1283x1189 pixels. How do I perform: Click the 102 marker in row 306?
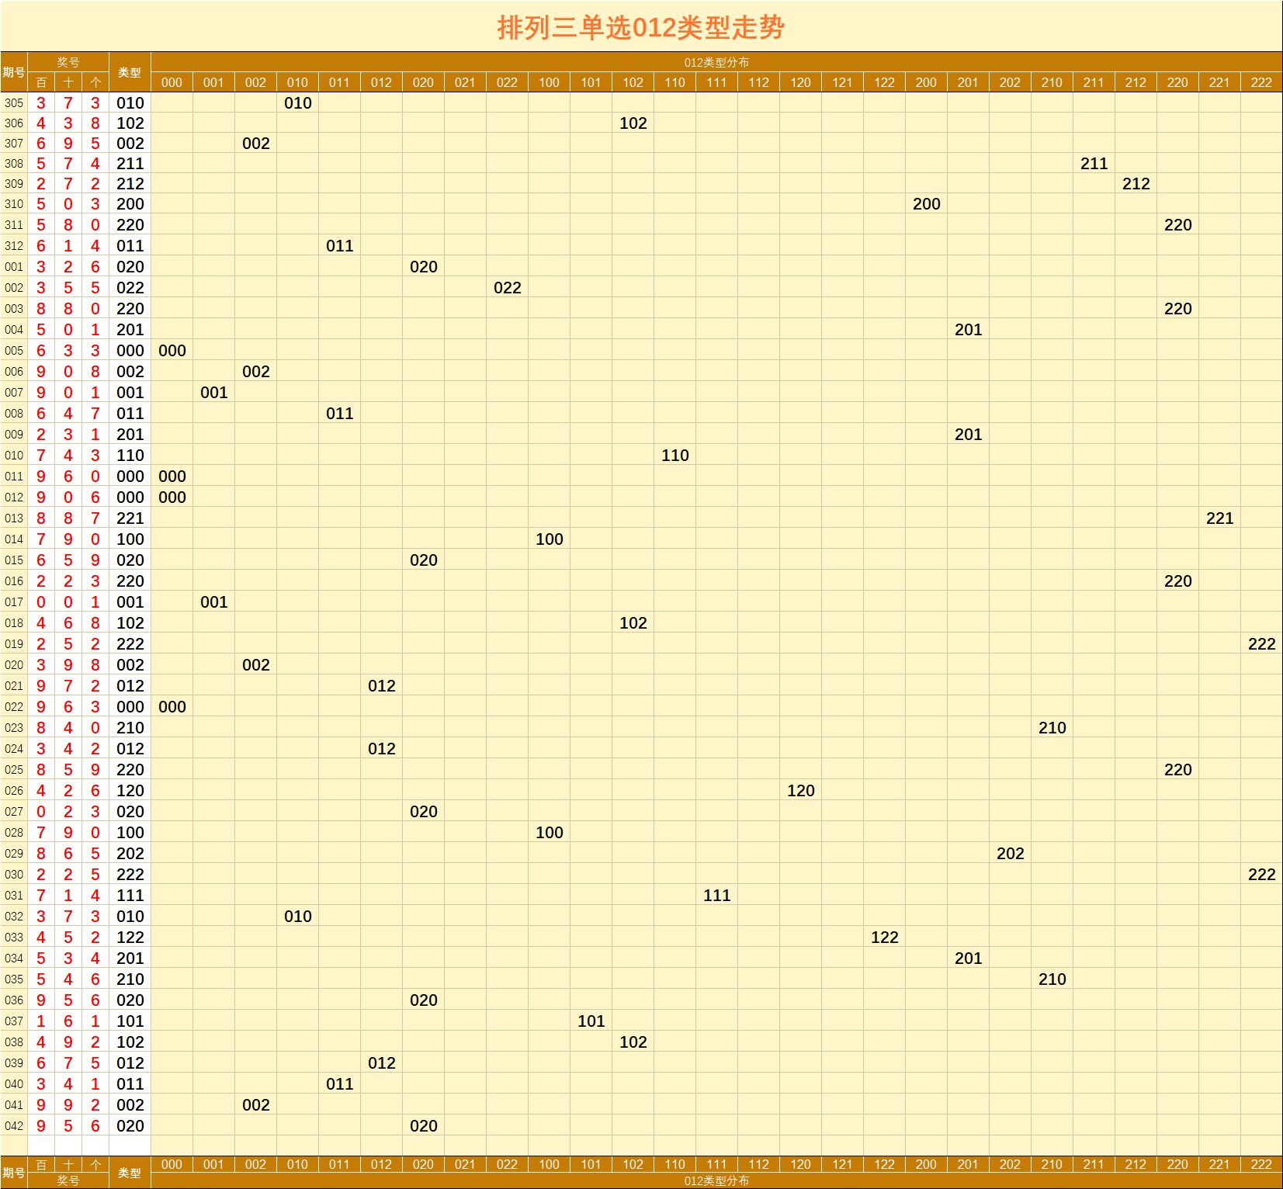click(x=633, y=123)
